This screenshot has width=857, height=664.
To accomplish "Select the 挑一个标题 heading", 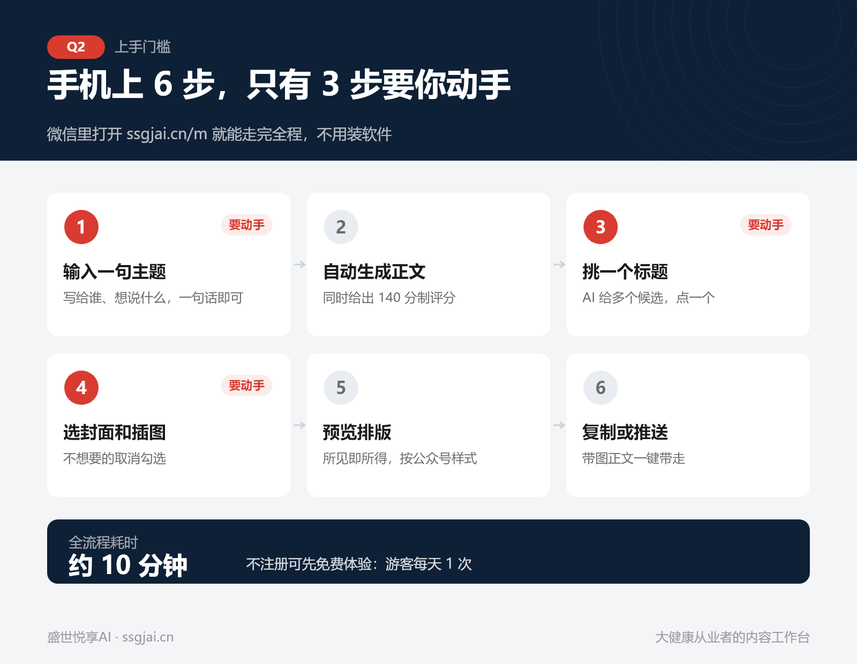I will [625, 272].
